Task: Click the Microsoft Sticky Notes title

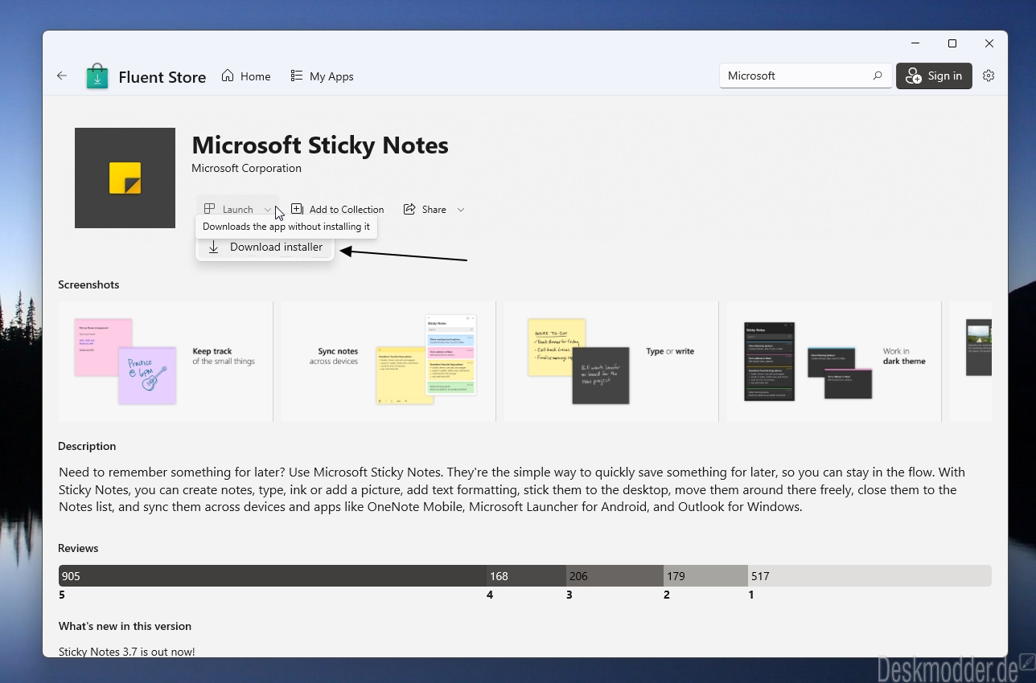Action: (x=320, y=145)
